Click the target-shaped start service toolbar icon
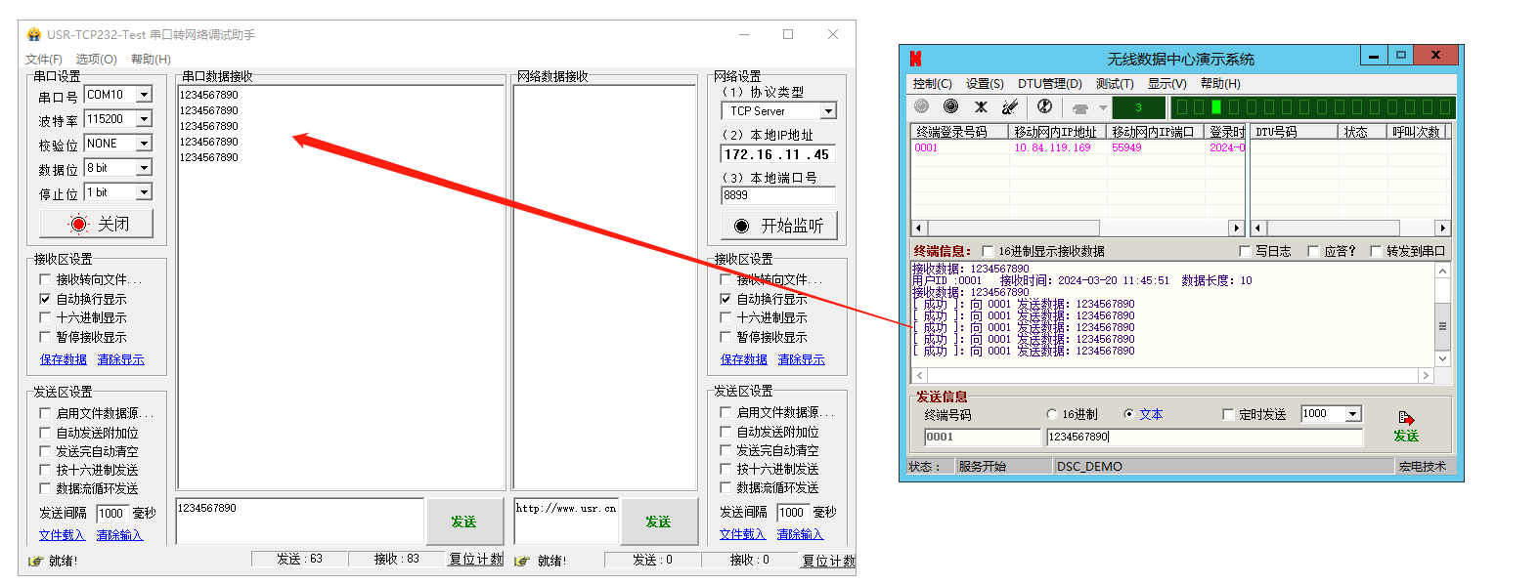 [950, 106]
